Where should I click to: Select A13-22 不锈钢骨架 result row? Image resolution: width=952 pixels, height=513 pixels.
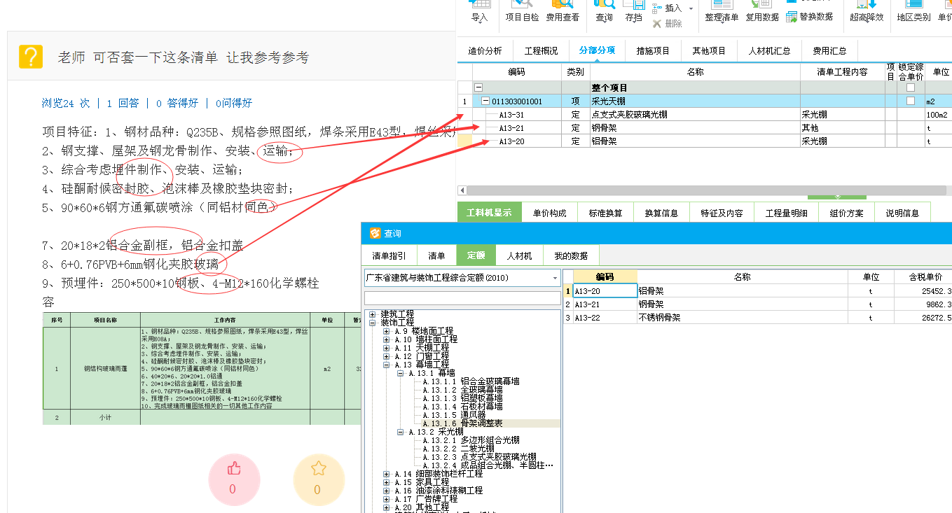pyautogui.click(x=757, y=317)
